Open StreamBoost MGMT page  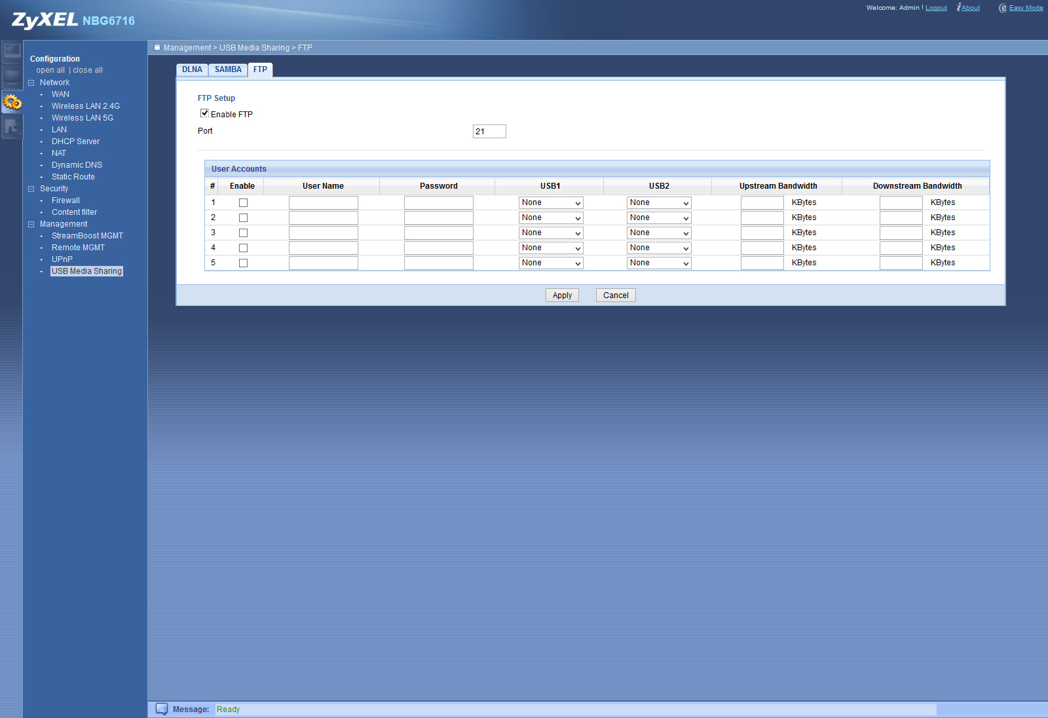[x=87, y=236]
